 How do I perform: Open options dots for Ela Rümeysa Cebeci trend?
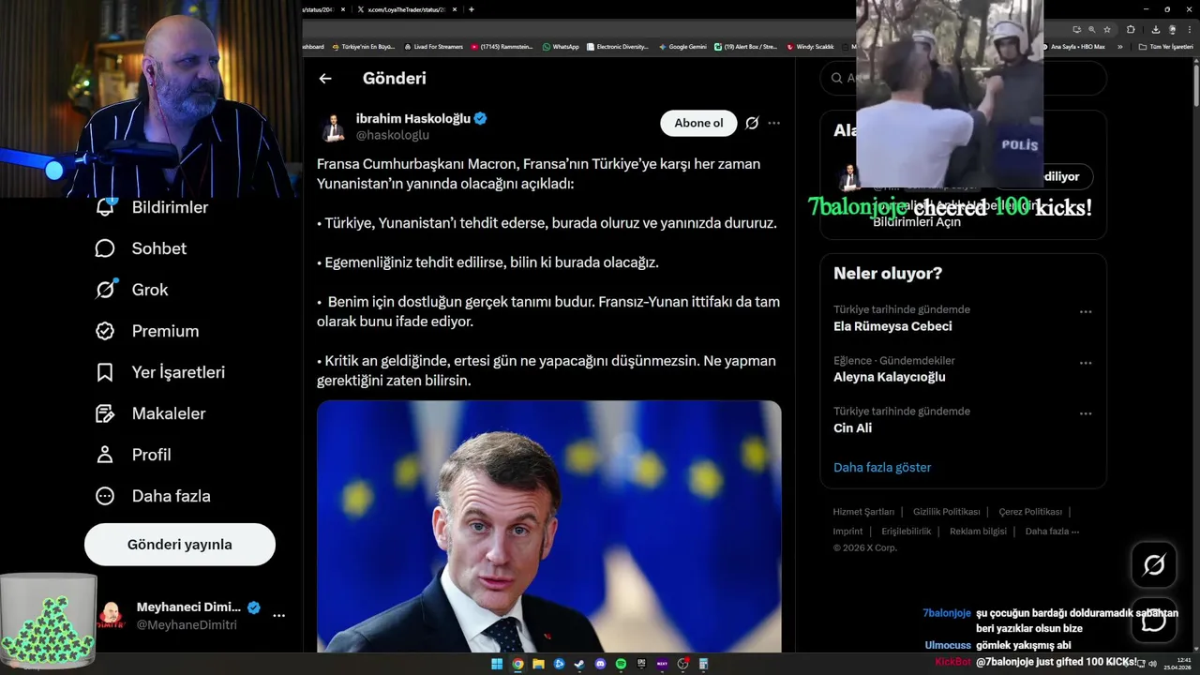pos(1086,312)
